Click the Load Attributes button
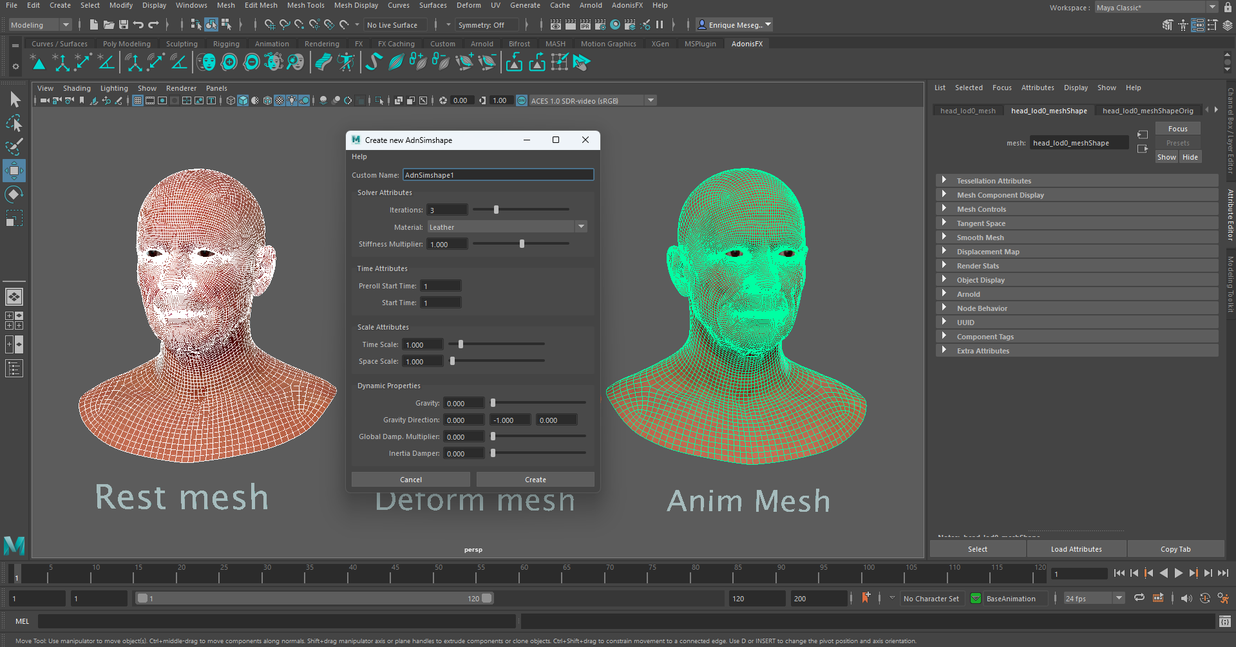 pyautogui.click(x=1076, y=549)
